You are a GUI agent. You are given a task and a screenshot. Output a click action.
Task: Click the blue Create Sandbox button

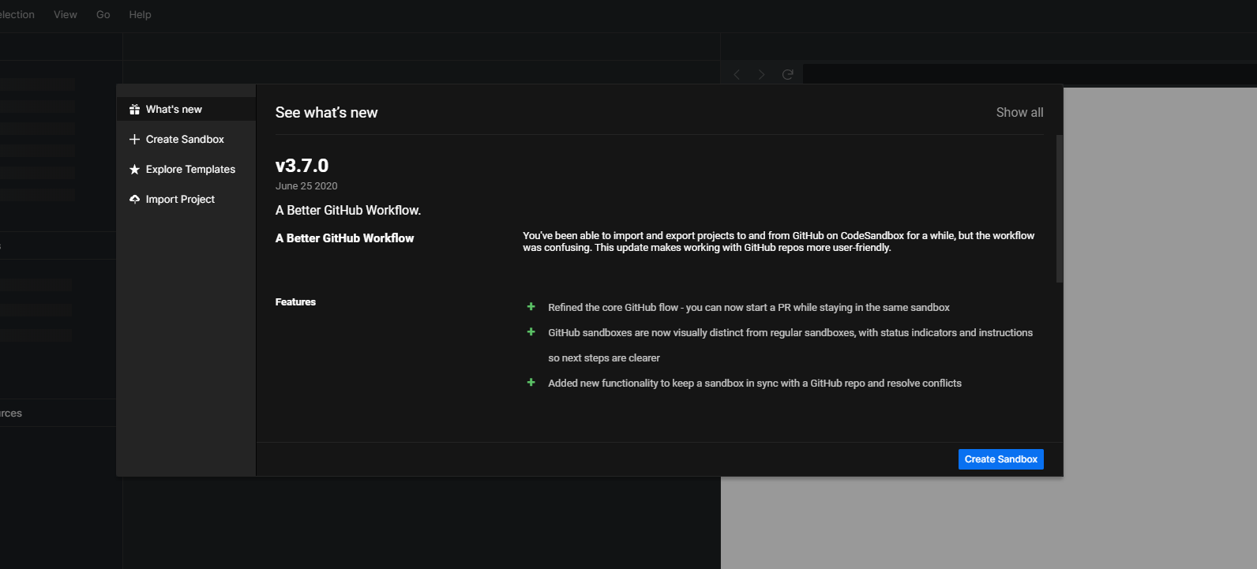coord(1000,459)
